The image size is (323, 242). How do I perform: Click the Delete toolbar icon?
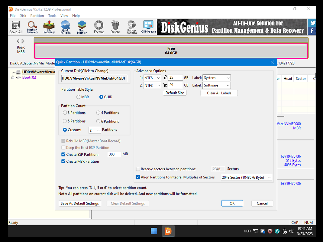[x=115, y=27]
